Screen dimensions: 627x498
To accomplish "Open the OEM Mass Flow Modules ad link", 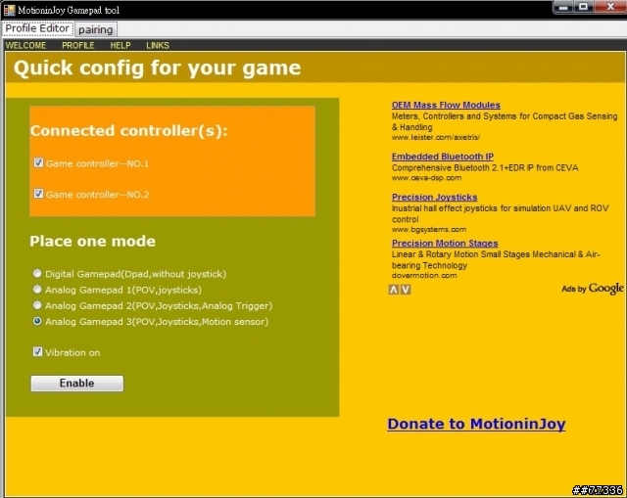I will click(x=446, y=105).
